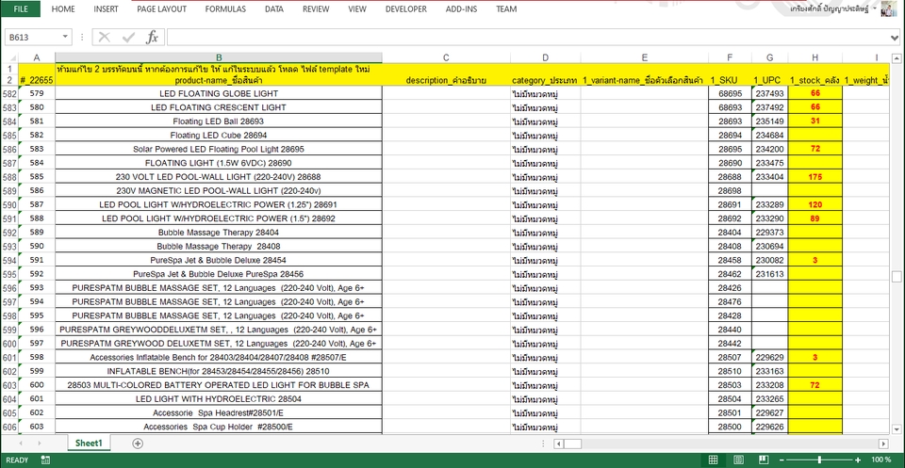The image size is (905, 468).
Task: Select UPC cell 233404
Action: point(770,177)
